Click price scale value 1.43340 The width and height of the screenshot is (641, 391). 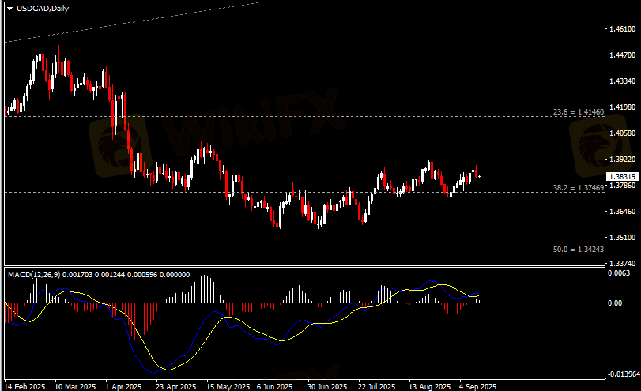[x=622, y=81]
